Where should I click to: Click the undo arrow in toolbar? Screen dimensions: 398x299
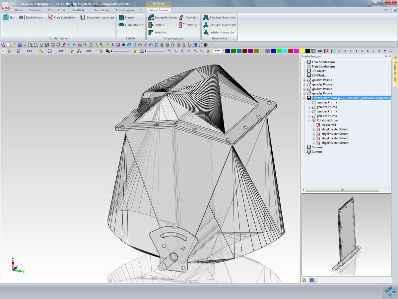69,45
